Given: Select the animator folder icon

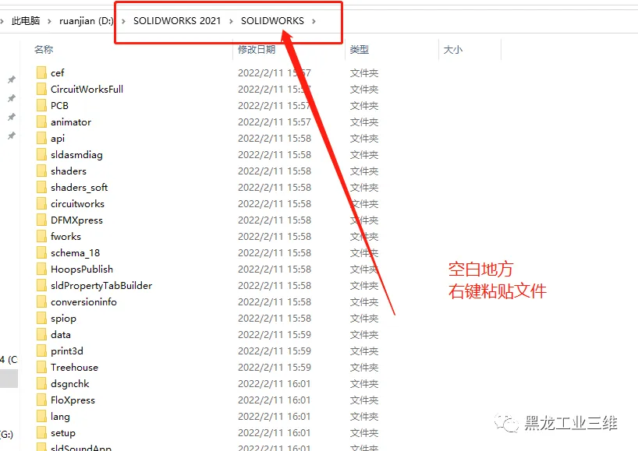Looking at the screenshot, I should click(x=41, y=122).
